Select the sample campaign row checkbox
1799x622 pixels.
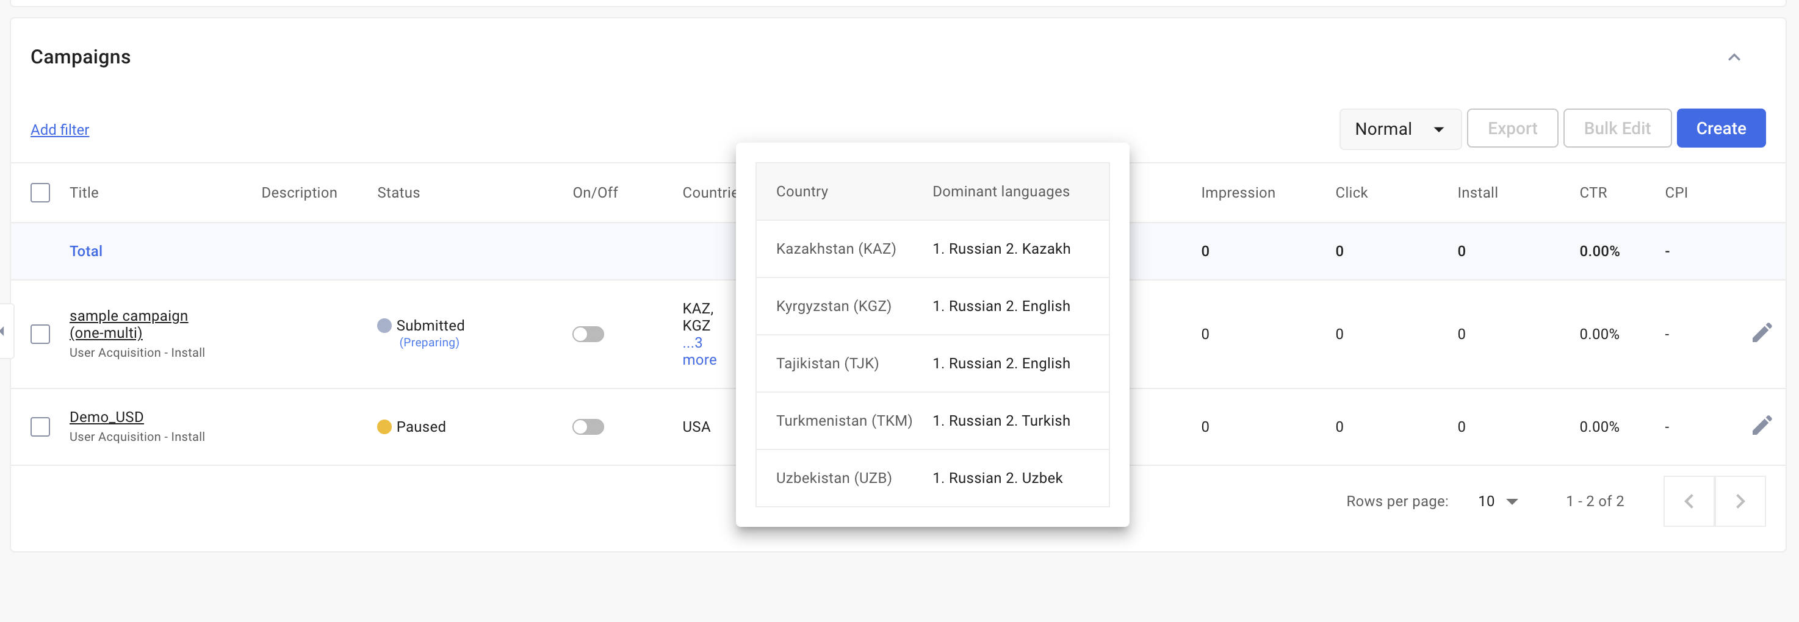40,334
